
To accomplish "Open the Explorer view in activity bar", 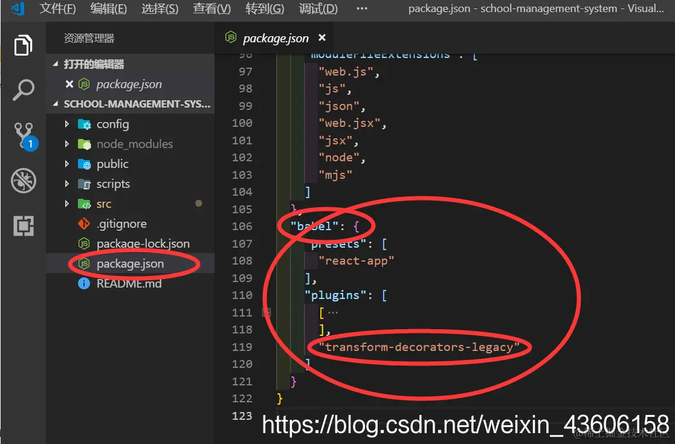I will (x=23, y=45).
